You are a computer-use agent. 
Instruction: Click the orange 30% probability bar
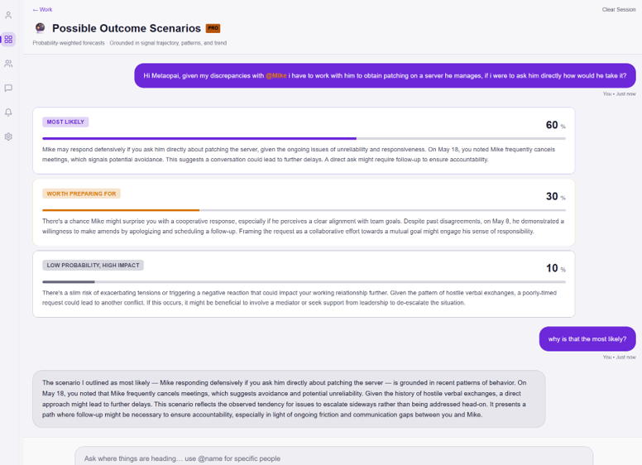[121, 210]
